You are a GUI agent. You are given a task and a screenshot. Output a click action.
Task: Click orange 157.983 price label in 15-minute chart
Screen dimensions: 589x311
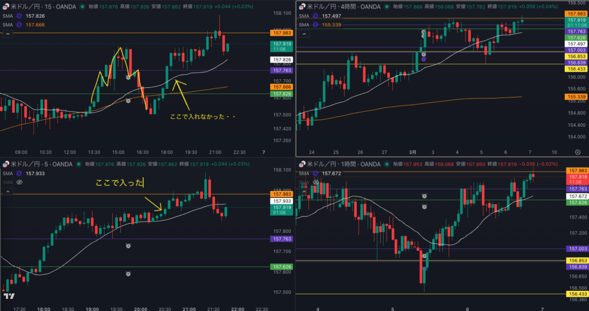tap(281, 33)
